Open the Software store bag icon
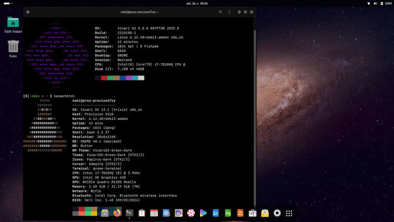 (252, 213)
